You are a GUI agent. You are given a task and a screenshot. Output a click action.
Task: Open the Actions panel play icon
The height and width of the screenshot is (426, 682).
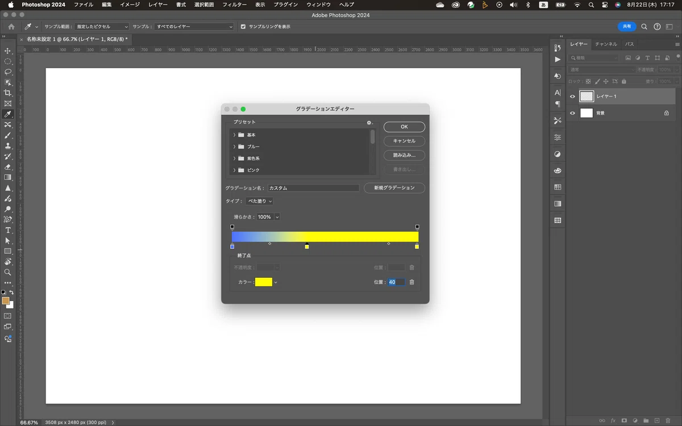[558, 59]
